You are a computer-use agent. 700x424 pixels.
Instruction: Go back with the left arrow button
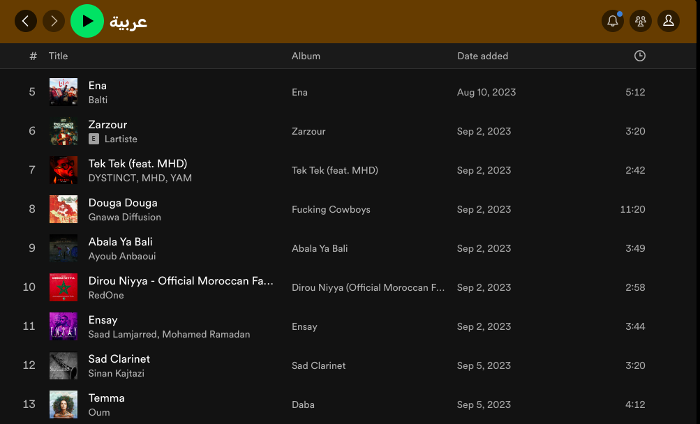26,21
